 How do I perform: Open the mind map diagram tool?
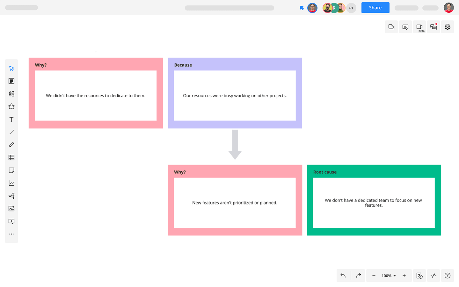tap(11, 196)
